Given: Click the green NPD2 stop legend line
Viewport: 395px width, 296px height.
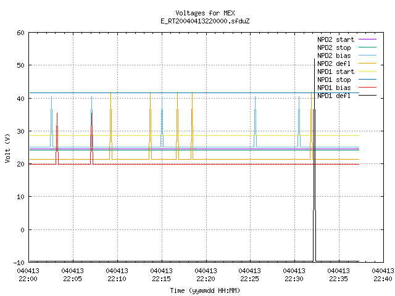Looking at the screenshot, I should pyautogui.click(x=367, y=47).
